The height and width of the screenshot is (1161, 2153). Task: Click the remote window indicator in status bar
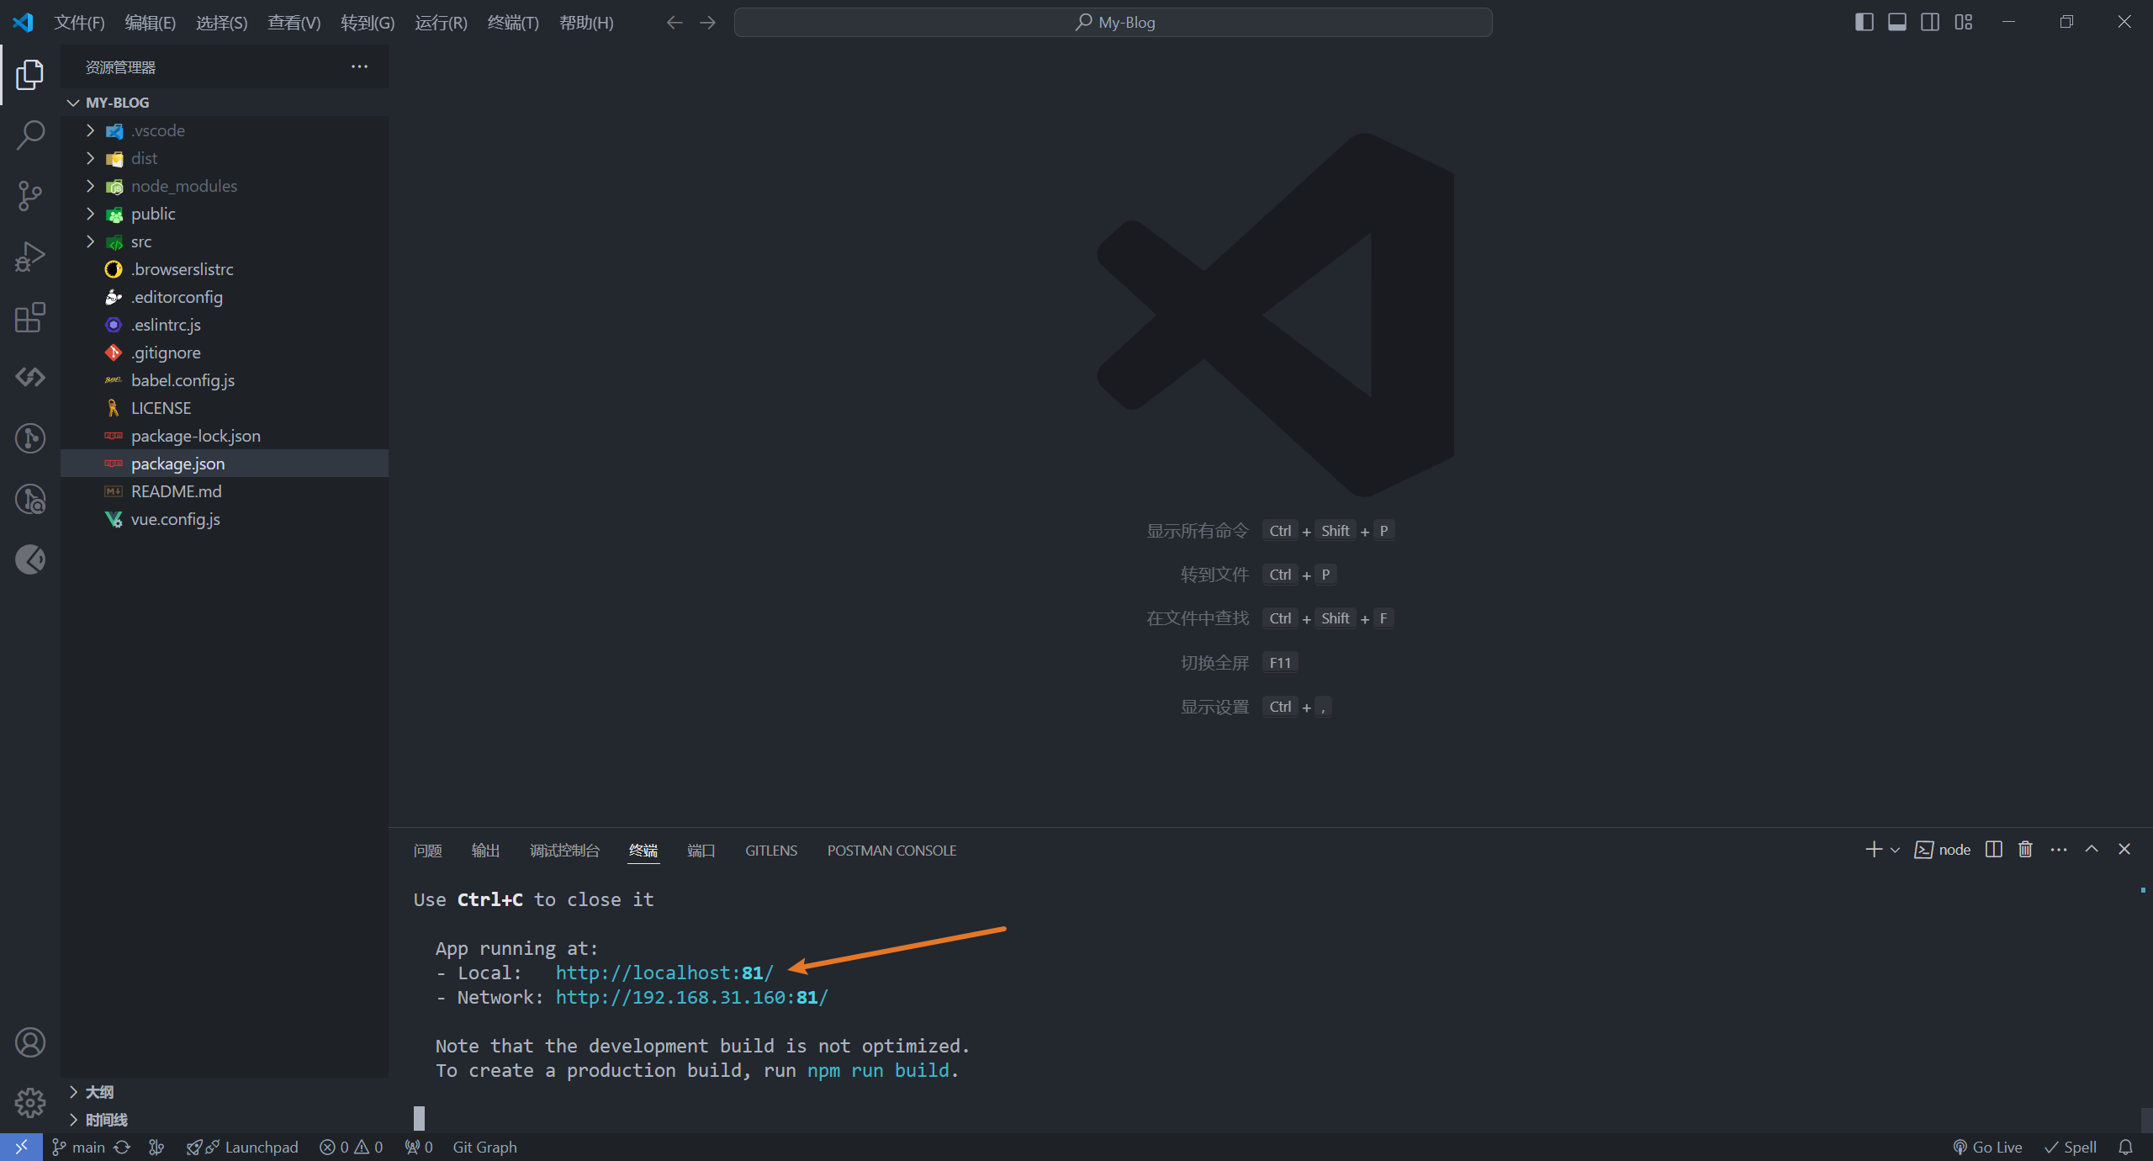pos(21,1147)
